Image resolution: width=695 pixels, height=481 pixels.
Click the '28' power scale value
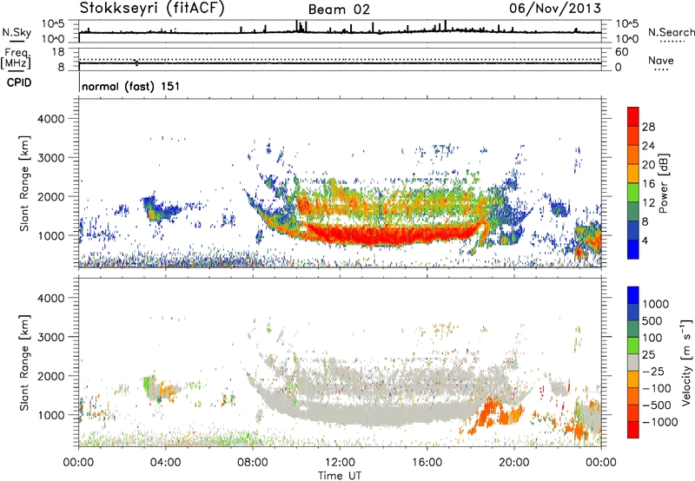648,127
